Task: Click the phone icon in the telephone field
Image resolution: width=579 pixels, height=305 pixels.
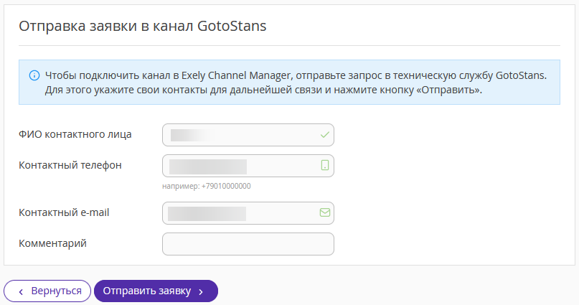Action: (x=324, y=165)
